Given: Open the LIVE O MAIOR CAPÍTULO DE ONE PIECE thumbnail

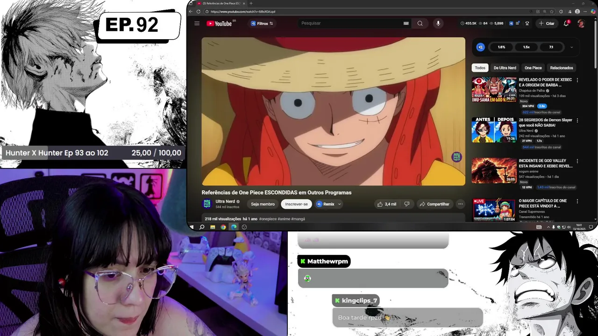Looking at the screenshot, I should coord(494,210).
